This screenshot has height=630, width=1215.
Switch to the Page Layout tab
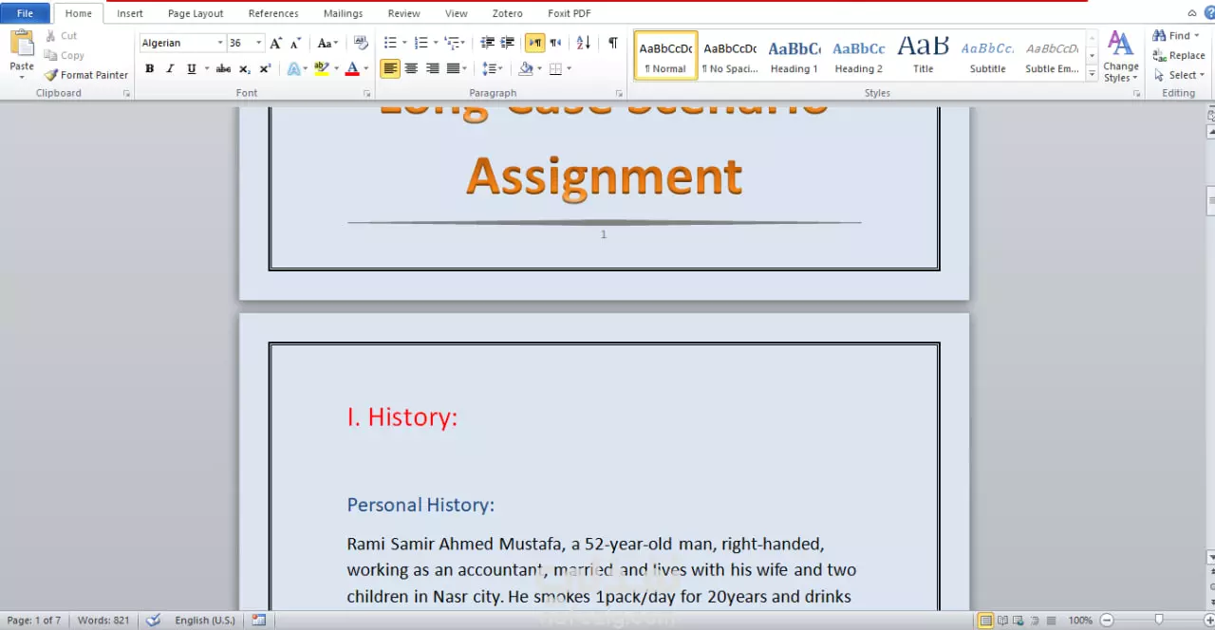(196, 13)
